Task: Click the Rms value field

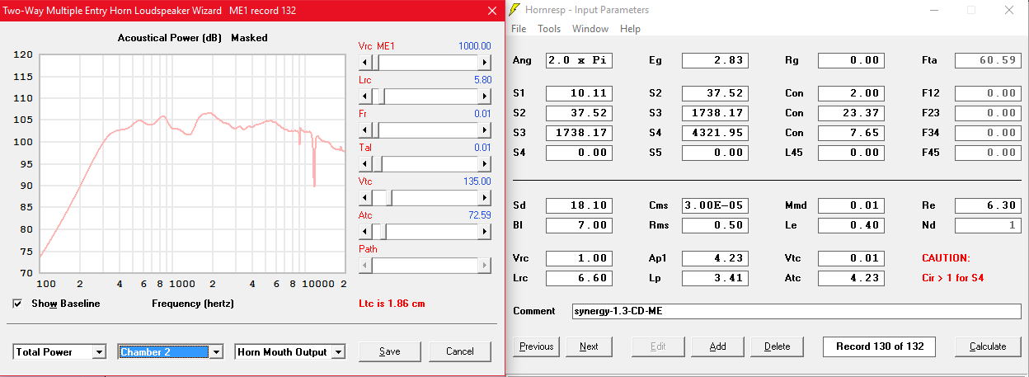Action: point(715,225)
